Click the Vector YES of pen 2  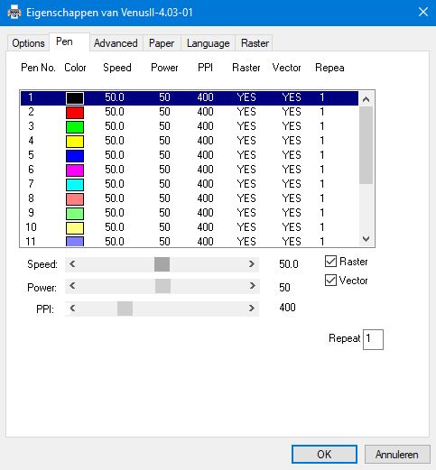(x=292, y=112)
